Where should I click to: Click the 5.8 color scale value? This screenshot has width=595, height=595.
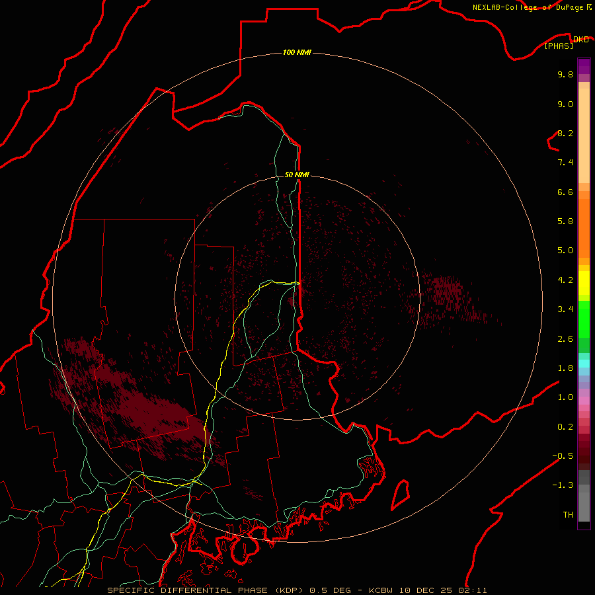pyautogui.click(x=565, y=221)
